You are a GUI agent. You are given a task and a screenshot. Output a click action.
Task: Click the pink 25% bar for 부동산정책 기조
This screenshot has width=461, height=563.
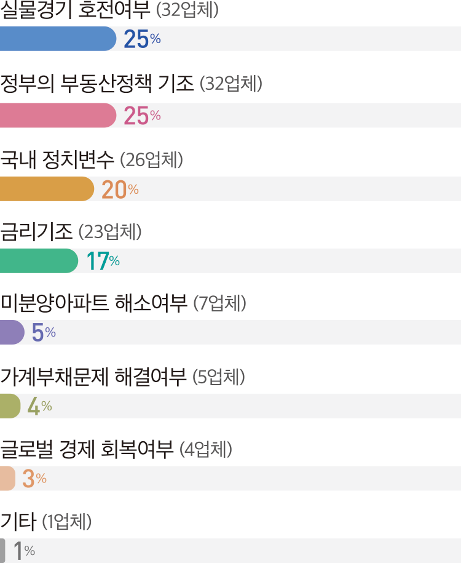[58, 115]
